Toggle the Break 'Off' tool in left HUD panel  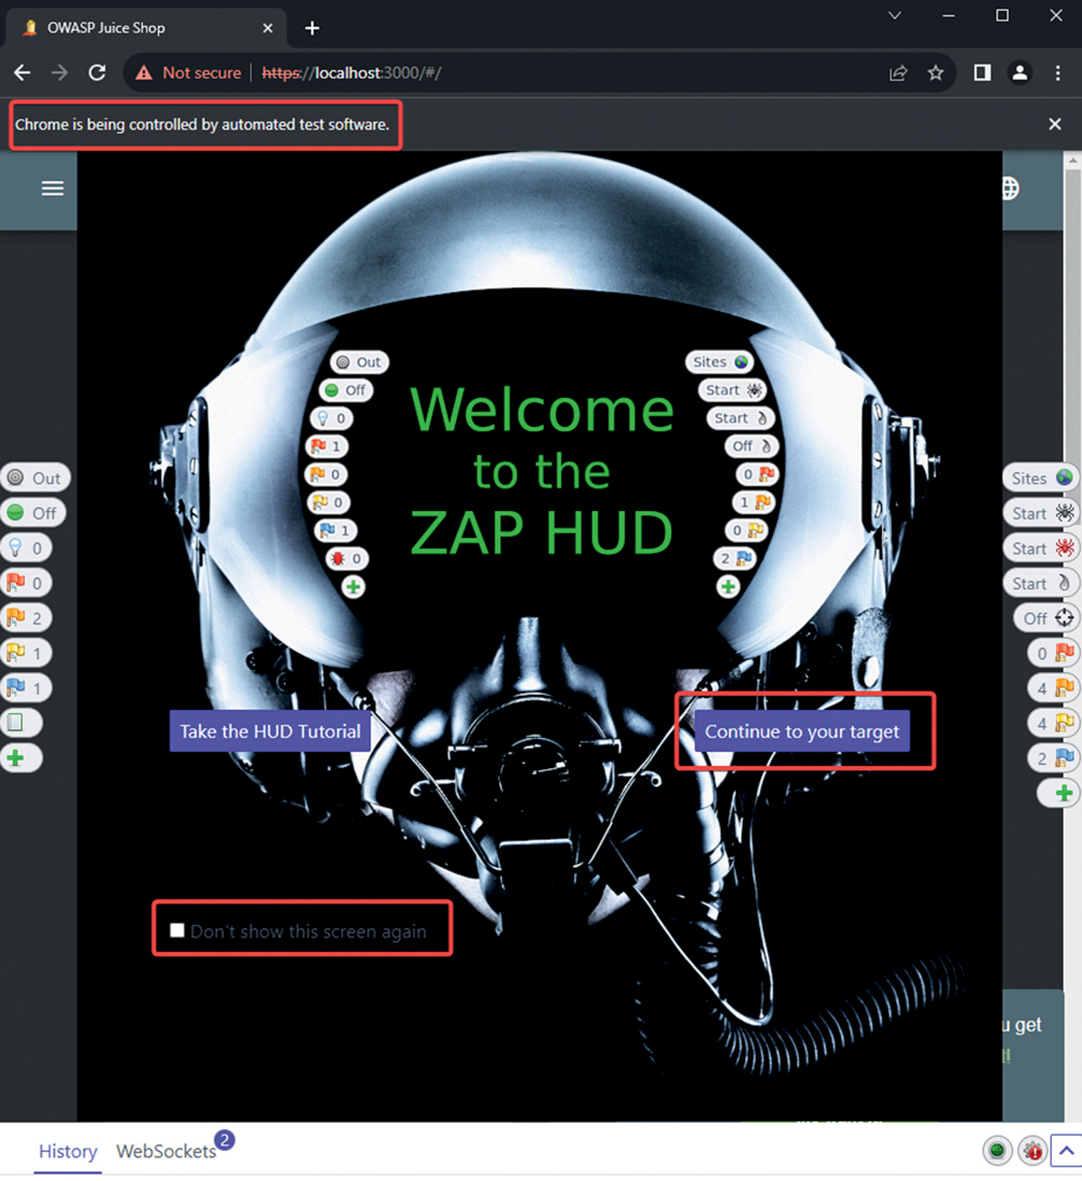click(33, 513)
